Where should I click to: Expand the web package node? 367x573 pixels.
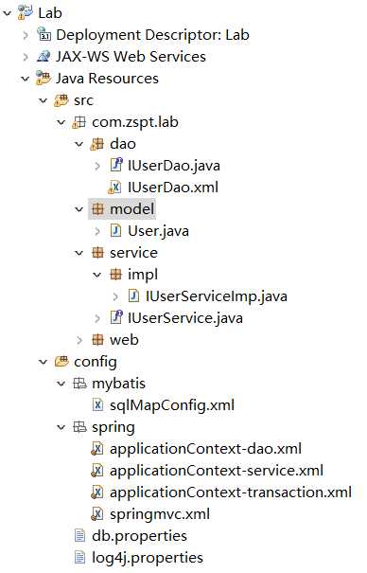79,340
